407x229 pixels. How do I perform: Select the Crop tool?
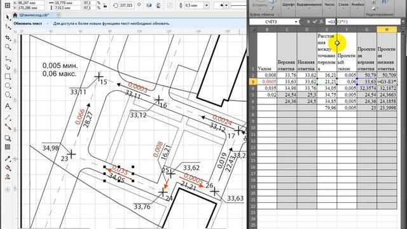(x=8, y=38)
